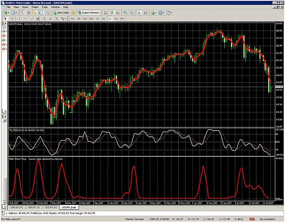
Task: Toggle the Data Window crosshair-circle icon
Action: coord(29,13)
